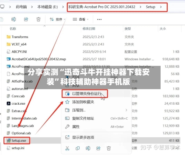Sort by the 大小 column header
The image size is (185, 155).
162,29
